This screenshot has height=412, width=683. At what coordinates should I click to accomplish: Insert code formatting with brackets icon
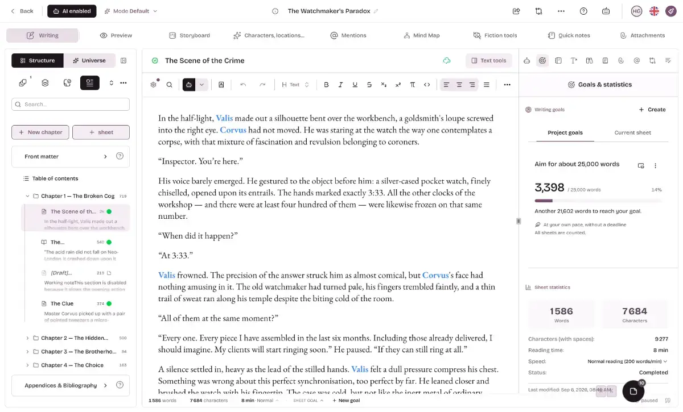tap(427, 85)
